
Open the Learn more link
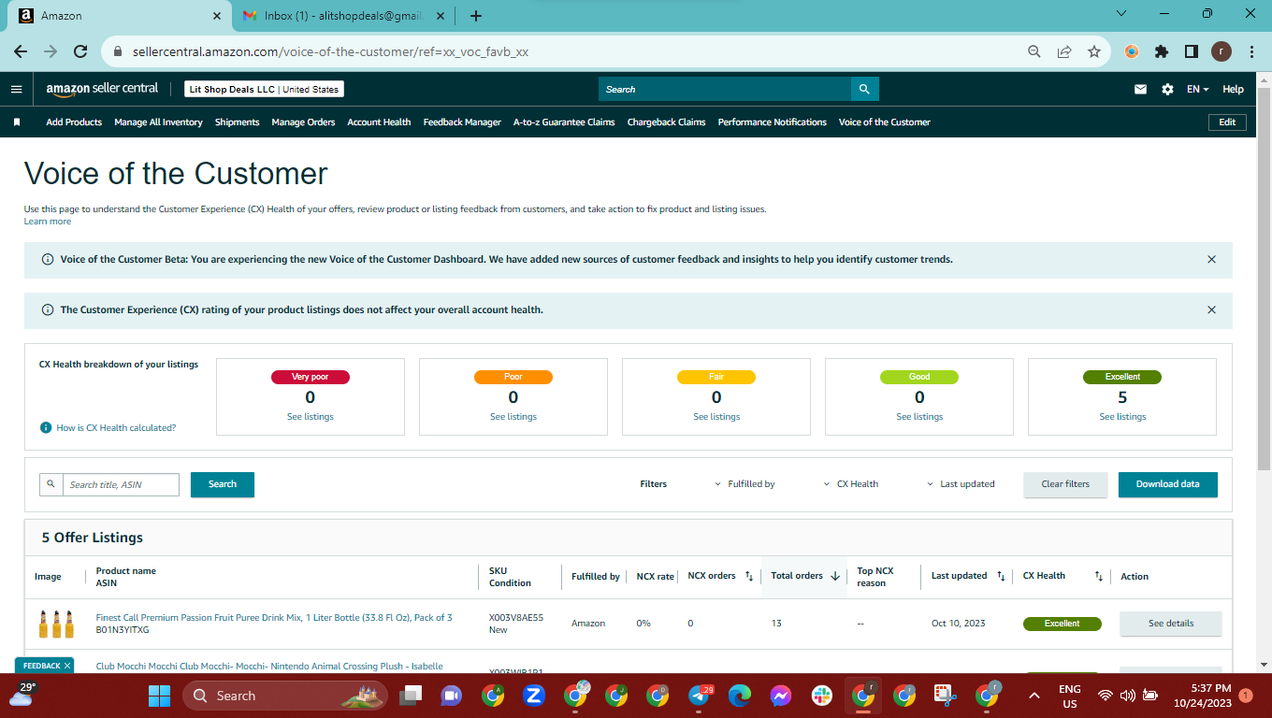48,222
